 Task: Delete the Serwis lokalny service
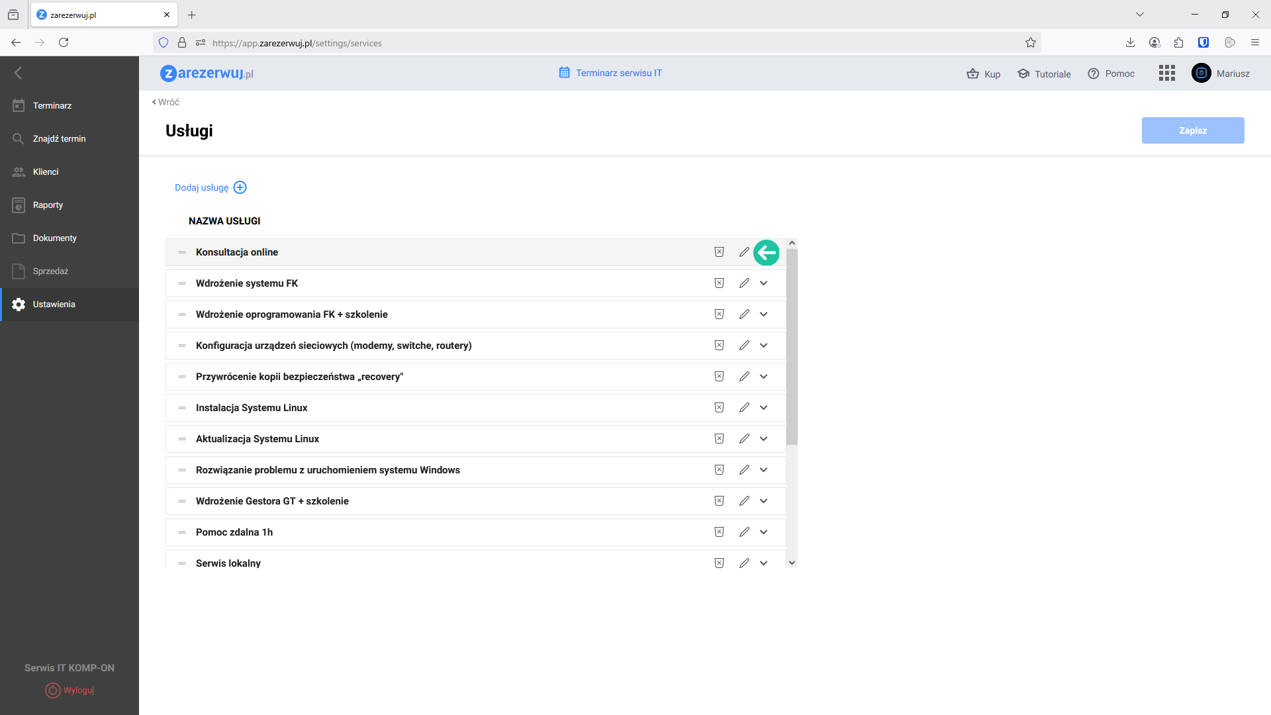pyautogui.click(x=719, y=563)
